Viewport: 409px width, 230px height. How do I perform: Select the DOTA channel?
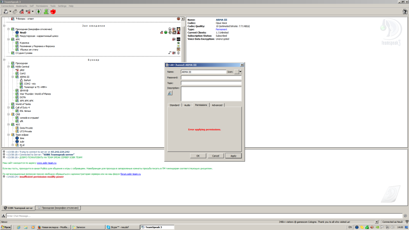[23, 97]
